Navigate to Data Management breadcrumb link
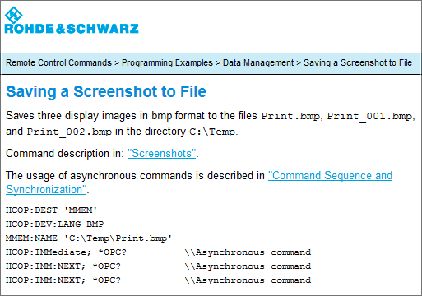The height and width of the screenshot is (296, 422). (x=258, y=62)
